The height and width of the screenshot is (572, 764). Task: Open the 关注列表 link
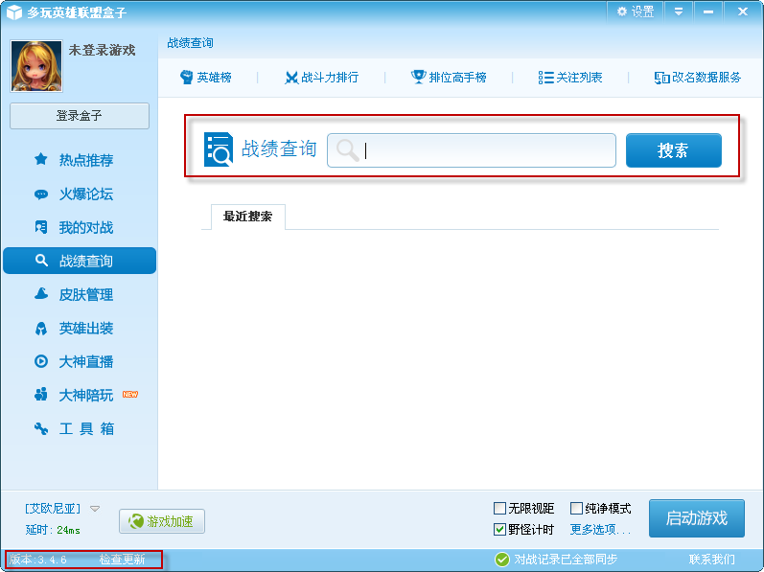pos(570,78)
